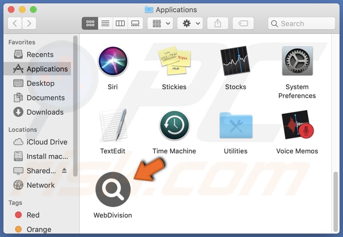343x237 pixels.
Task: Go back with the left chevron button
Action: 15,23
